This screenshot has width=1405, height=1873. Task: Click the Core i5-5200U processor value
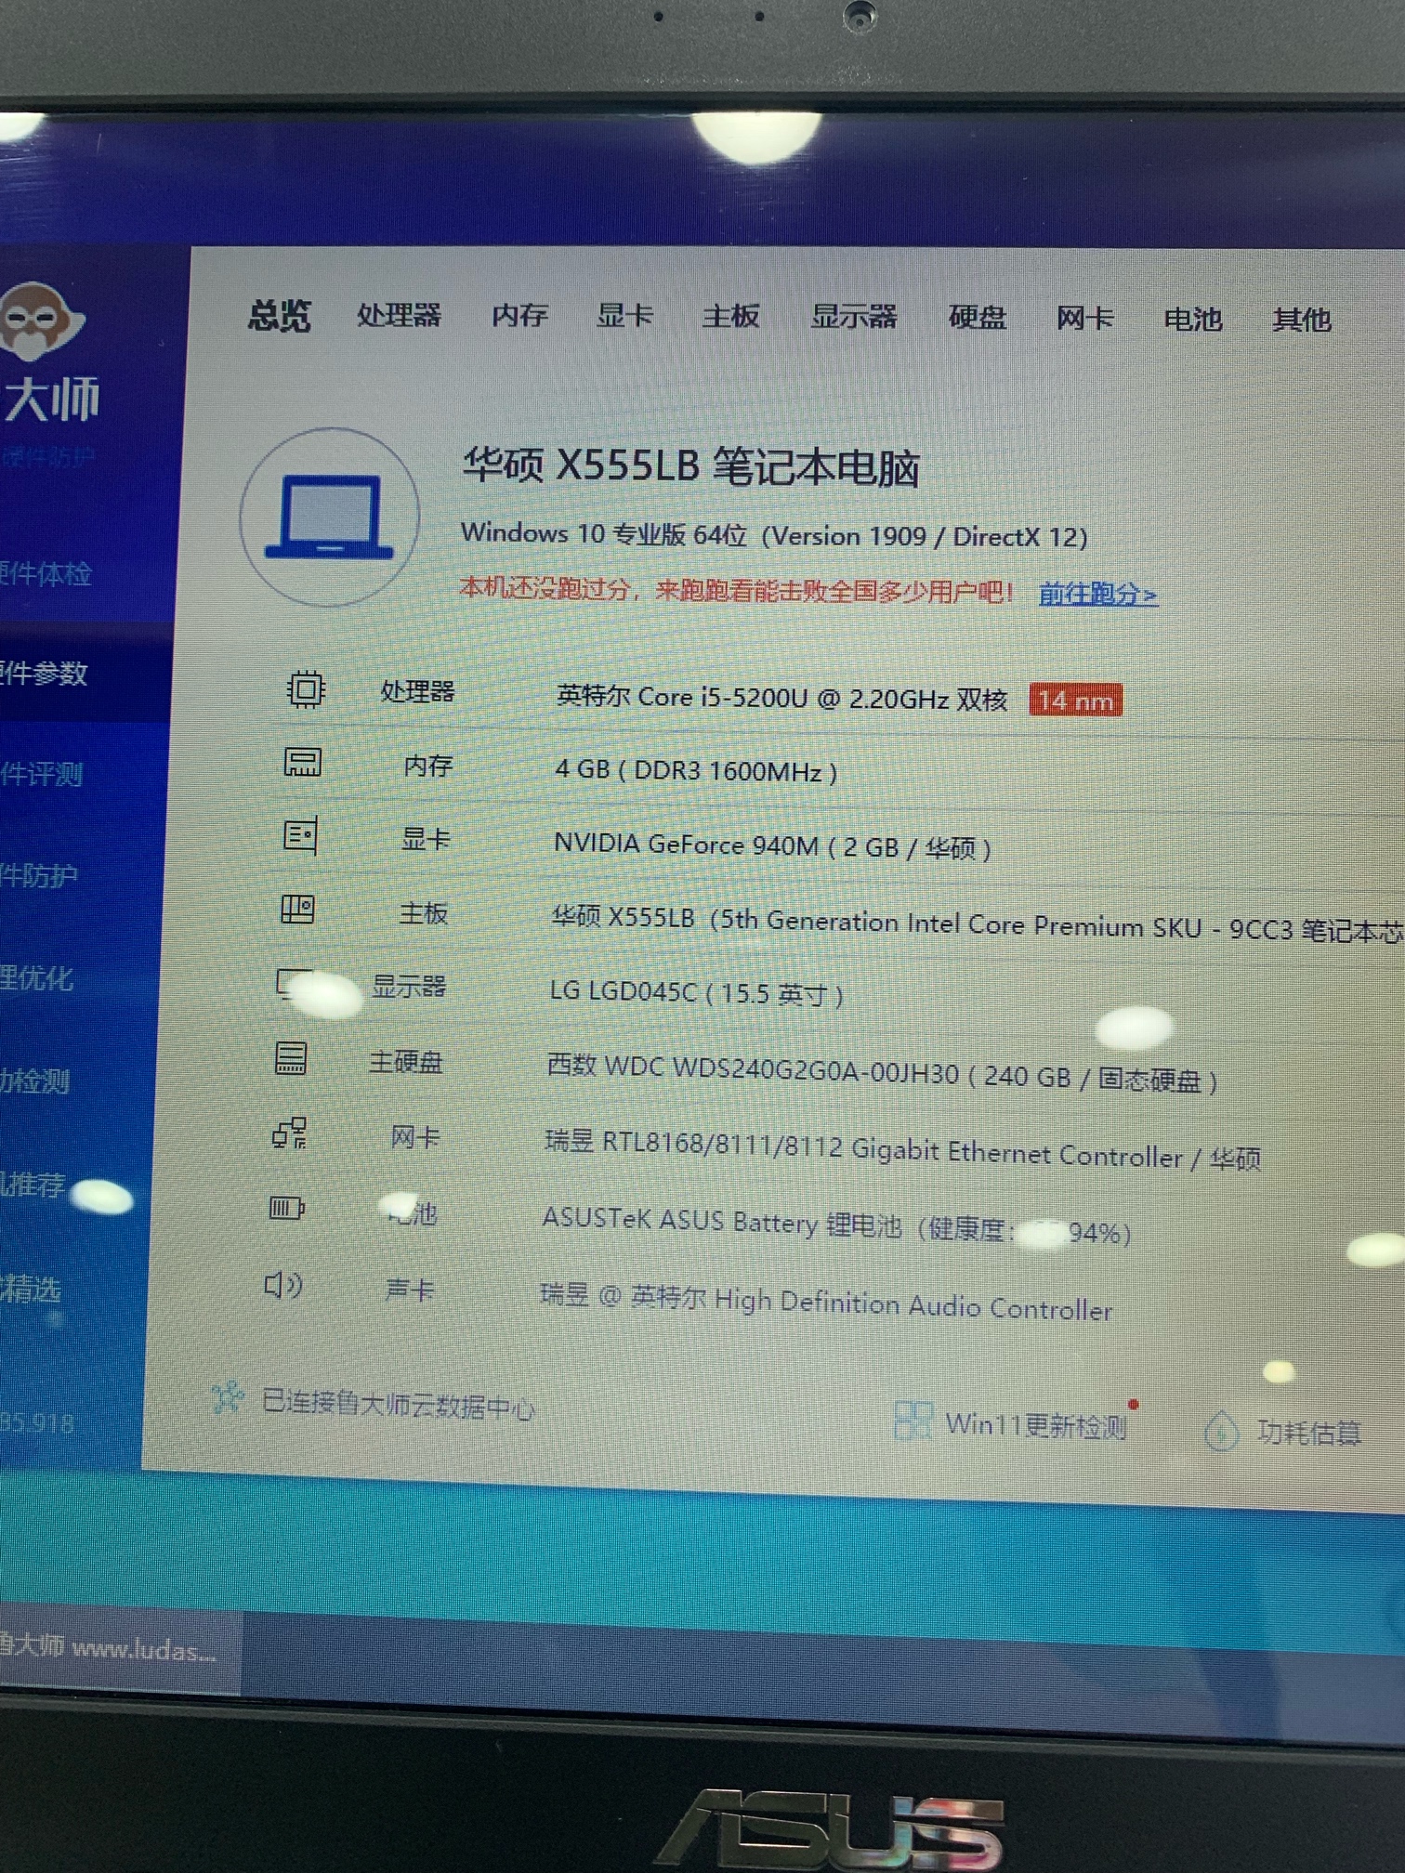click(x=781, y=698)
